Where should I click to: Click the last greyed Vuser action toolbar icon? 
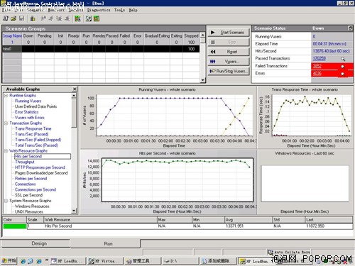pyautogui.click(x=67, y=18)
